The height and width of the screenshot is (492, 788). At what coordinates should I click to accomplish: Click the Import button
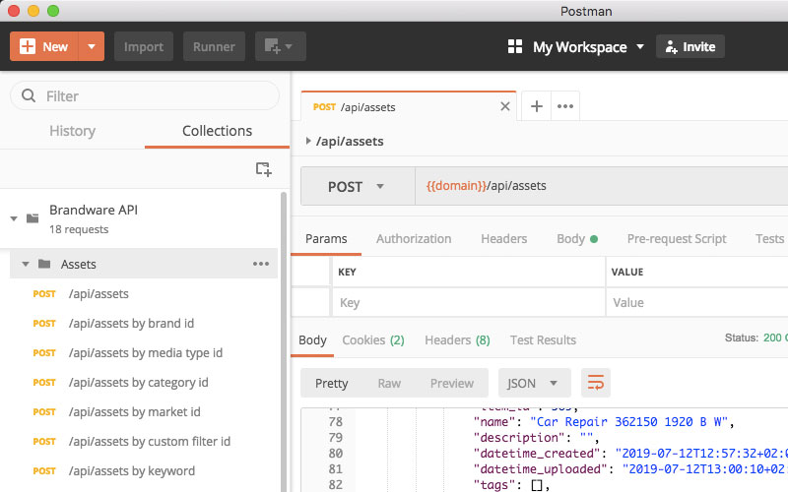[144, 46]
